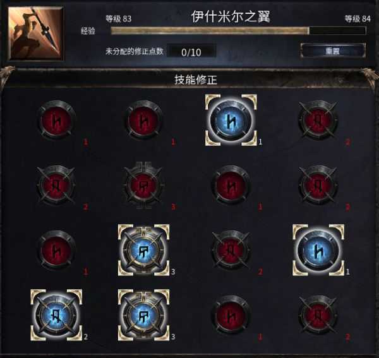The image size is (379, 358).
Task: Select ornate red rune costing 3 points
Action: (143, 185)
